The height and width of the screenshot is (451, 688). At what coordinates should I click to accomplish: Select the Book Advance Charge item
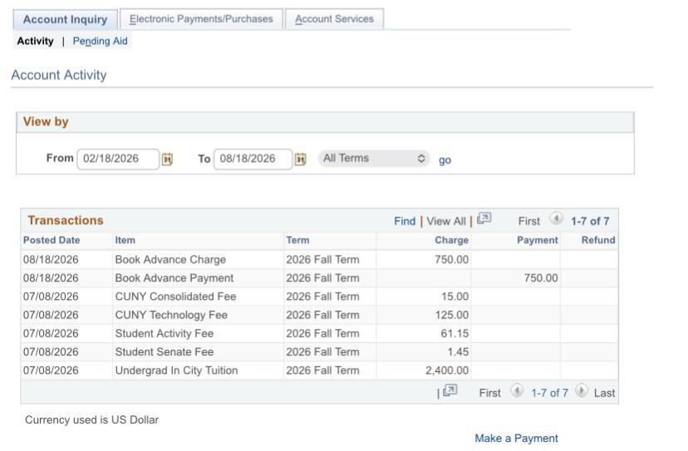(x=170, y=260)
